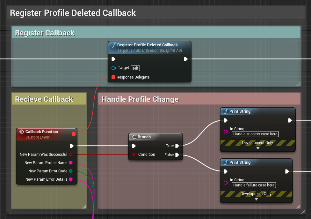
Task: Edit the 'Handle success case here' string field
Action: (255, 134)
